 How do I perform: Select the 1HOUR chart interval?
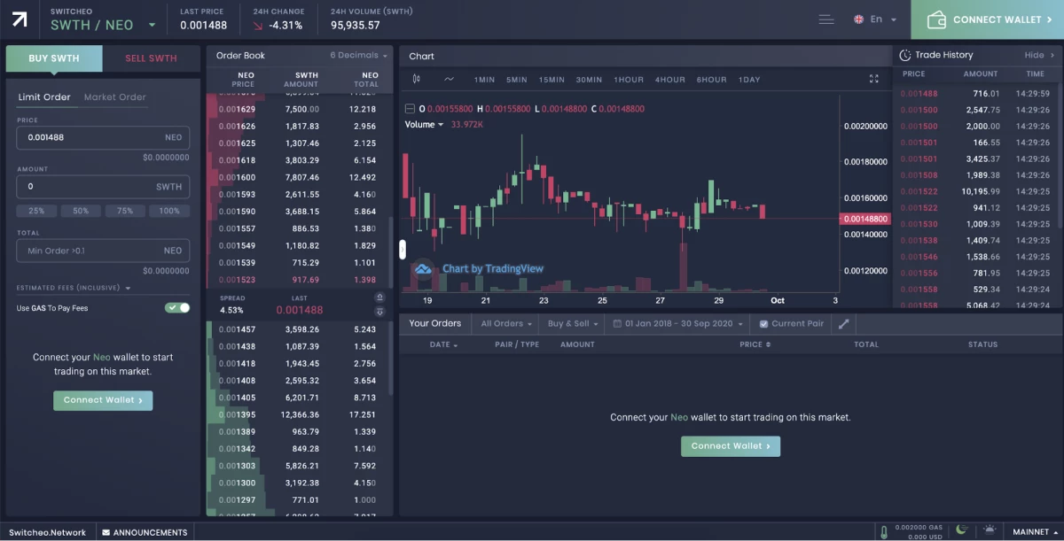(x=629, y=80)
